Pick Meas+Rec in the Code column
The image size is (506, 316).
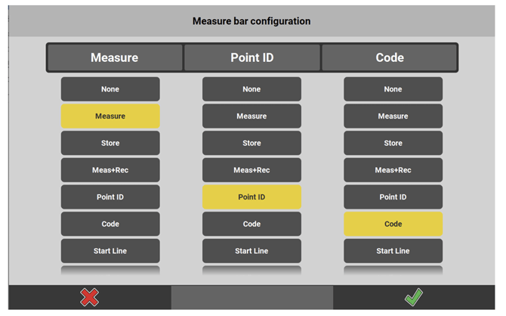(393, 170)
